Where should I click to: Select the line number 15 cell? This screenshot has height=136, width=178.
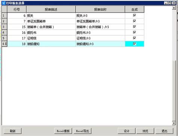pos(17,27)
